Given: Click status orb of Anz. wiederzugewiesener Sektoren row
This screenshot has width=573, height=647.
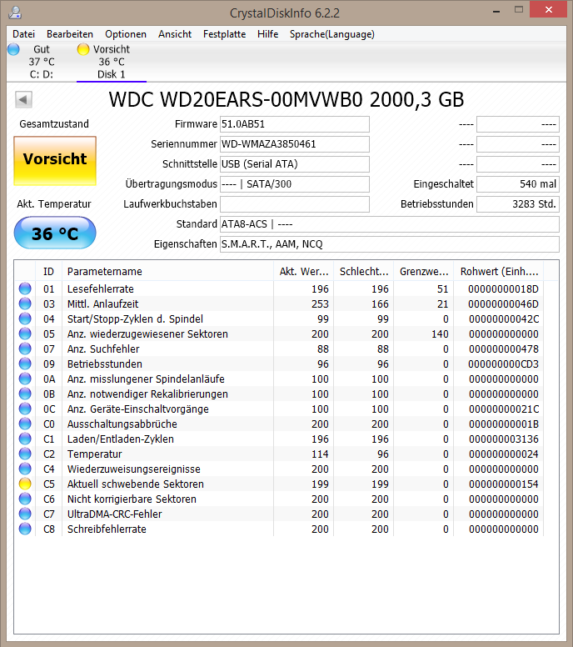Looking at the screenshot, I should pyautogui.click(x=25, y=334).
